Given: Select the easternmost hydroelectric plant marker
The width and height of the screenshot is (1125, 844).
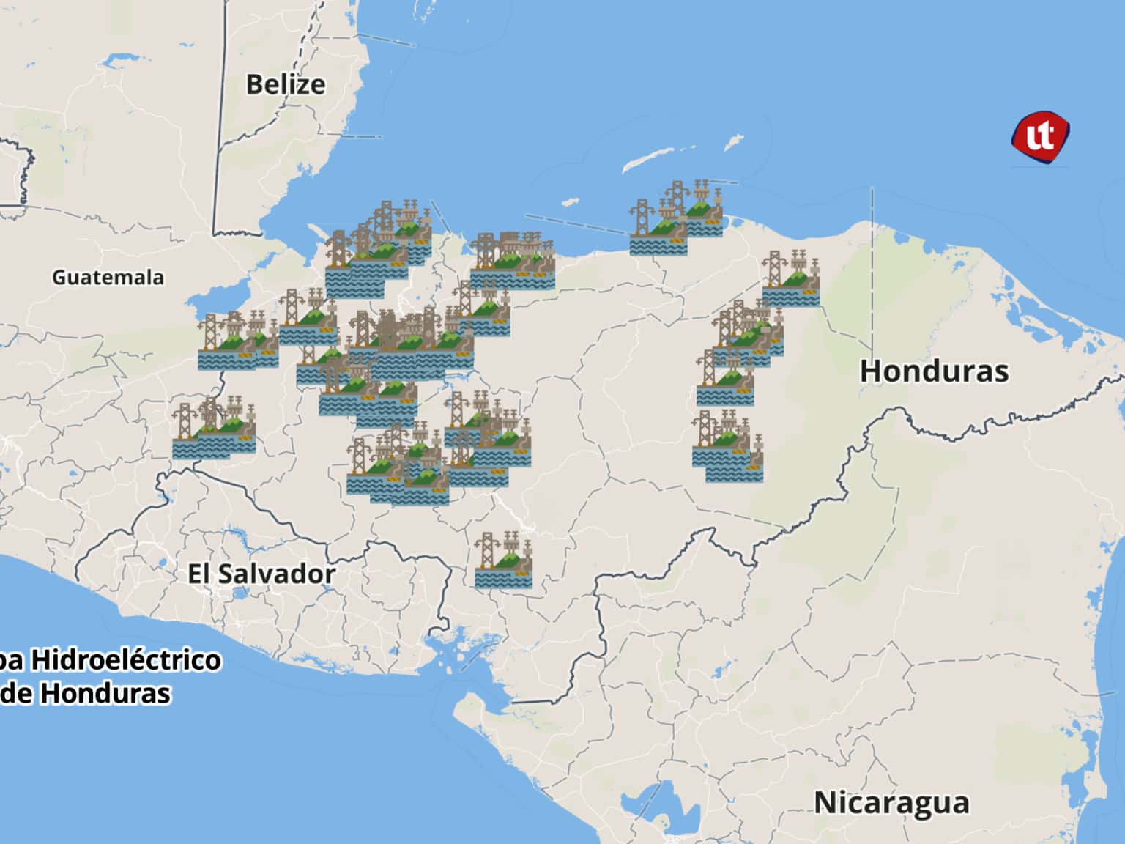Looking at the screenshot, I should coord(790,279).
